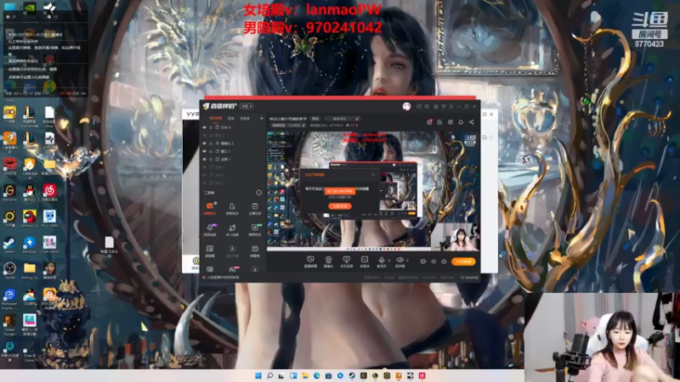Click the plus icon to add a scene
Screen dimensions: 680x382
click(262, 118)
